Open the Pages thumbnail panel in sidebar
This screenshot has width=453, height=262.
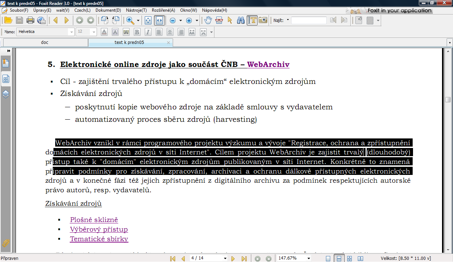6,79
